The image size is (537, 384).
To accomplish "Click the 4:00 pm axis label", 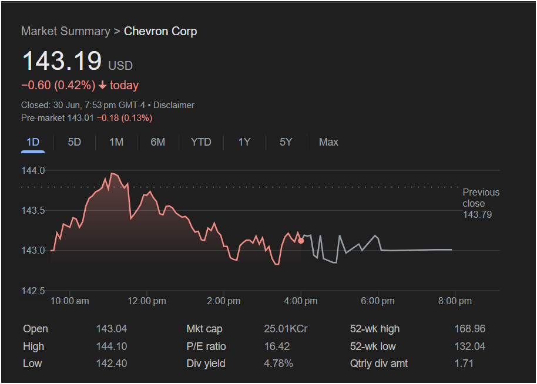I will (301, 301).
